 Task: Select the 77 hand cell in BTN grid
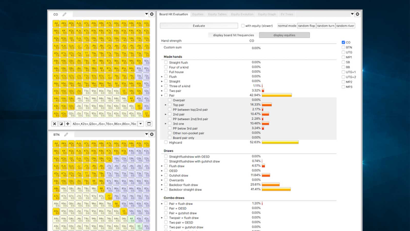pos(109,197)
